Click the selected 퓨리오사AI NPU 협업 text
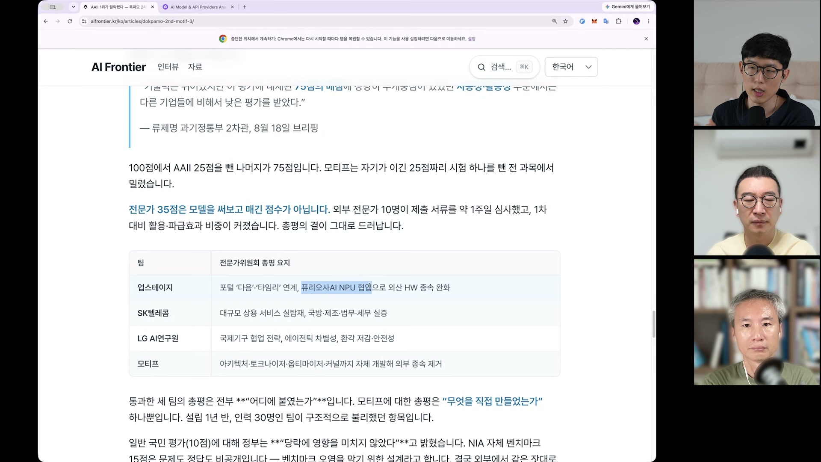The width and height of the screenshot is (821, 462). pyautogui.click(x=337, y=287)
